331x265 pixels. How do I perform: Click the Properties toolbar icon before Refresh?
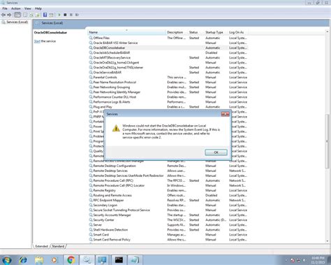25,15
